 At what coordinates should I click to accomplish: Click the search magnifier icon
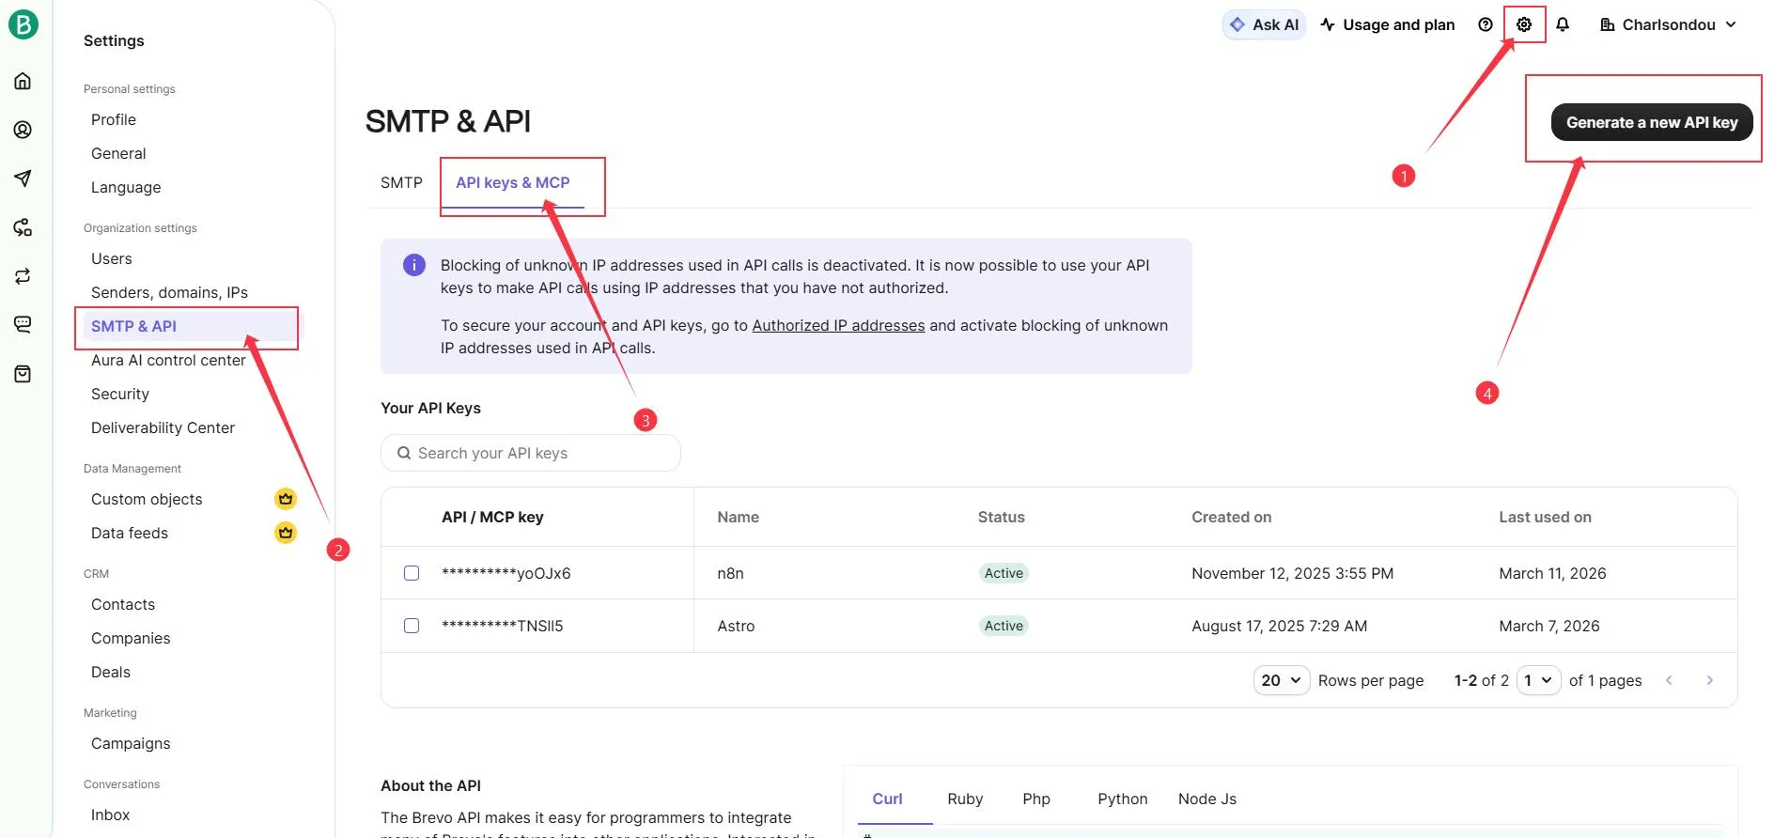pyautogui.click(x=404, y=453)
